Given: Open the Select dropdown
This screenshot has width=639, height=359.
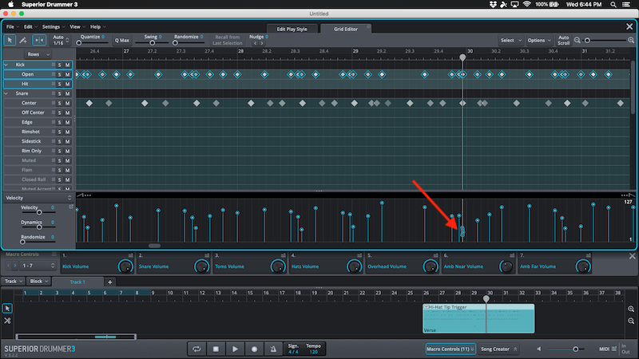Looking at the screenshot, I should click(511, 41).
